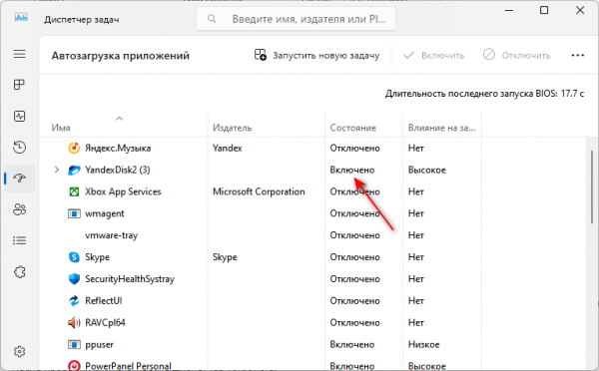
Task: Maximize the Task Manager window
Action: click(x=544, y=10)
